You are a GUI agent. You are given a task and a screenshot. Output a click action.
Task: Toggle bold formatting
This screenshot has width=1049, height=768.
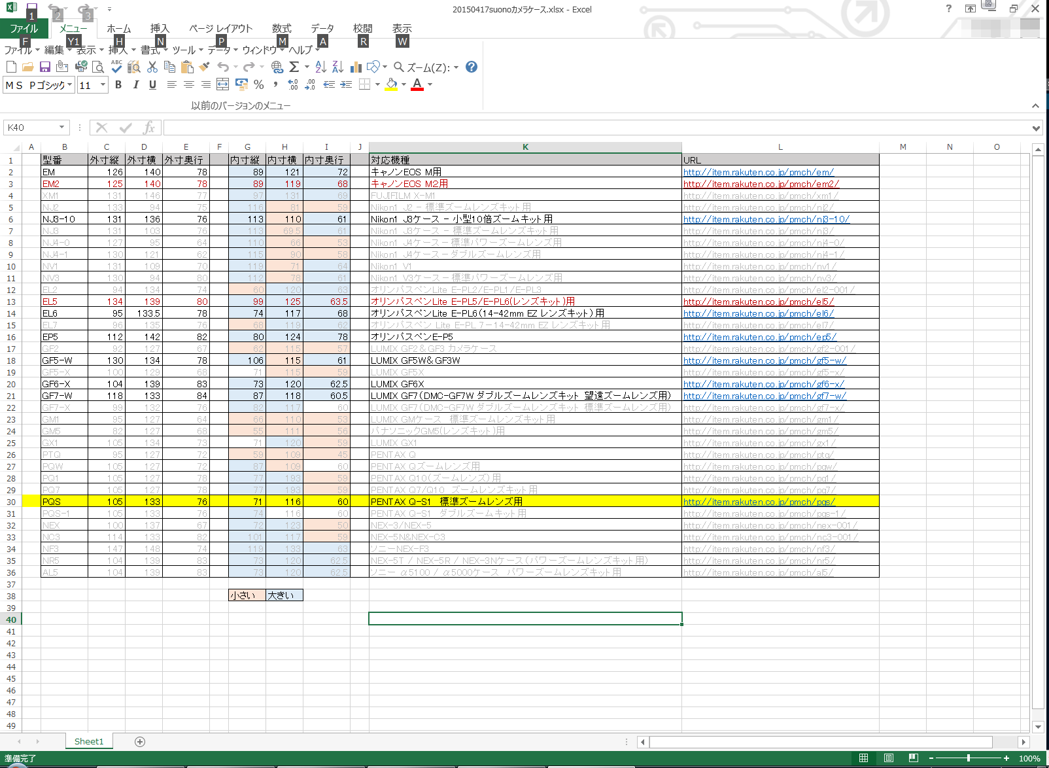tap(118, 84)
